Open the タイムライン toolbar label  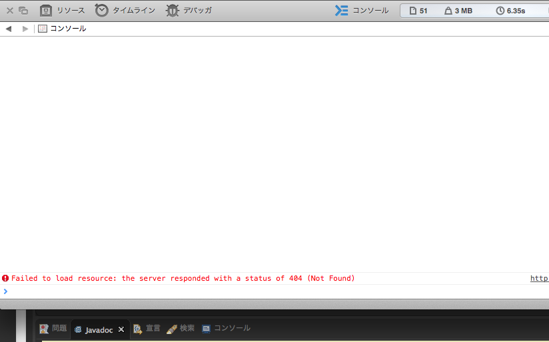pos(134,11)
